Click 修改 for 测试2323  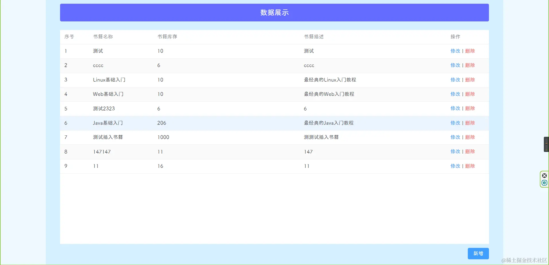point(455,108)
